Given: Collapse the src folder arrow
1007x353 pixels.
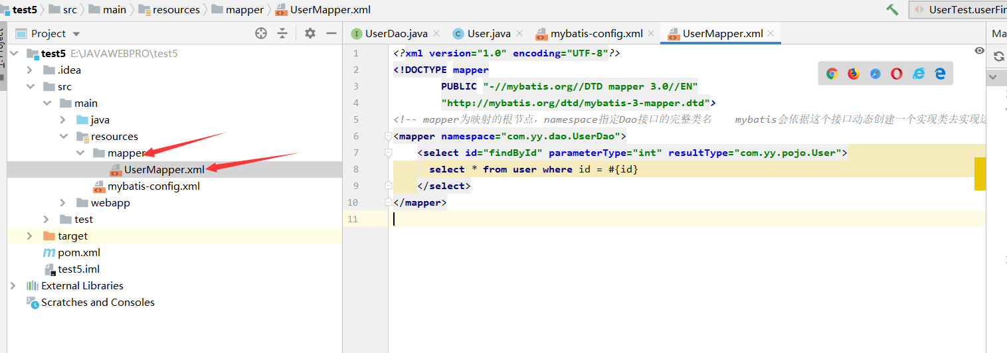Looking at the screenshot, I should (x=30, y=87).
